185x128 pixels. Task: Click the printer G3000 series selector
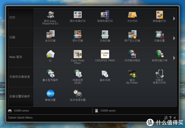tap(18, 111)
